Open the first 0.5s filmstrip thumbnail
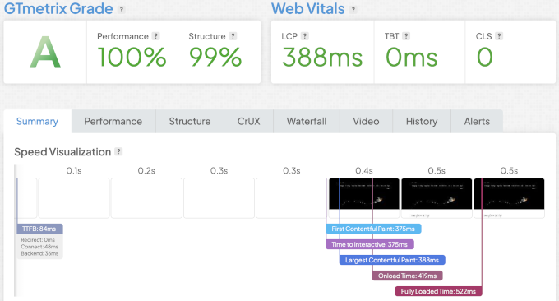 click(x=437, y=198)
